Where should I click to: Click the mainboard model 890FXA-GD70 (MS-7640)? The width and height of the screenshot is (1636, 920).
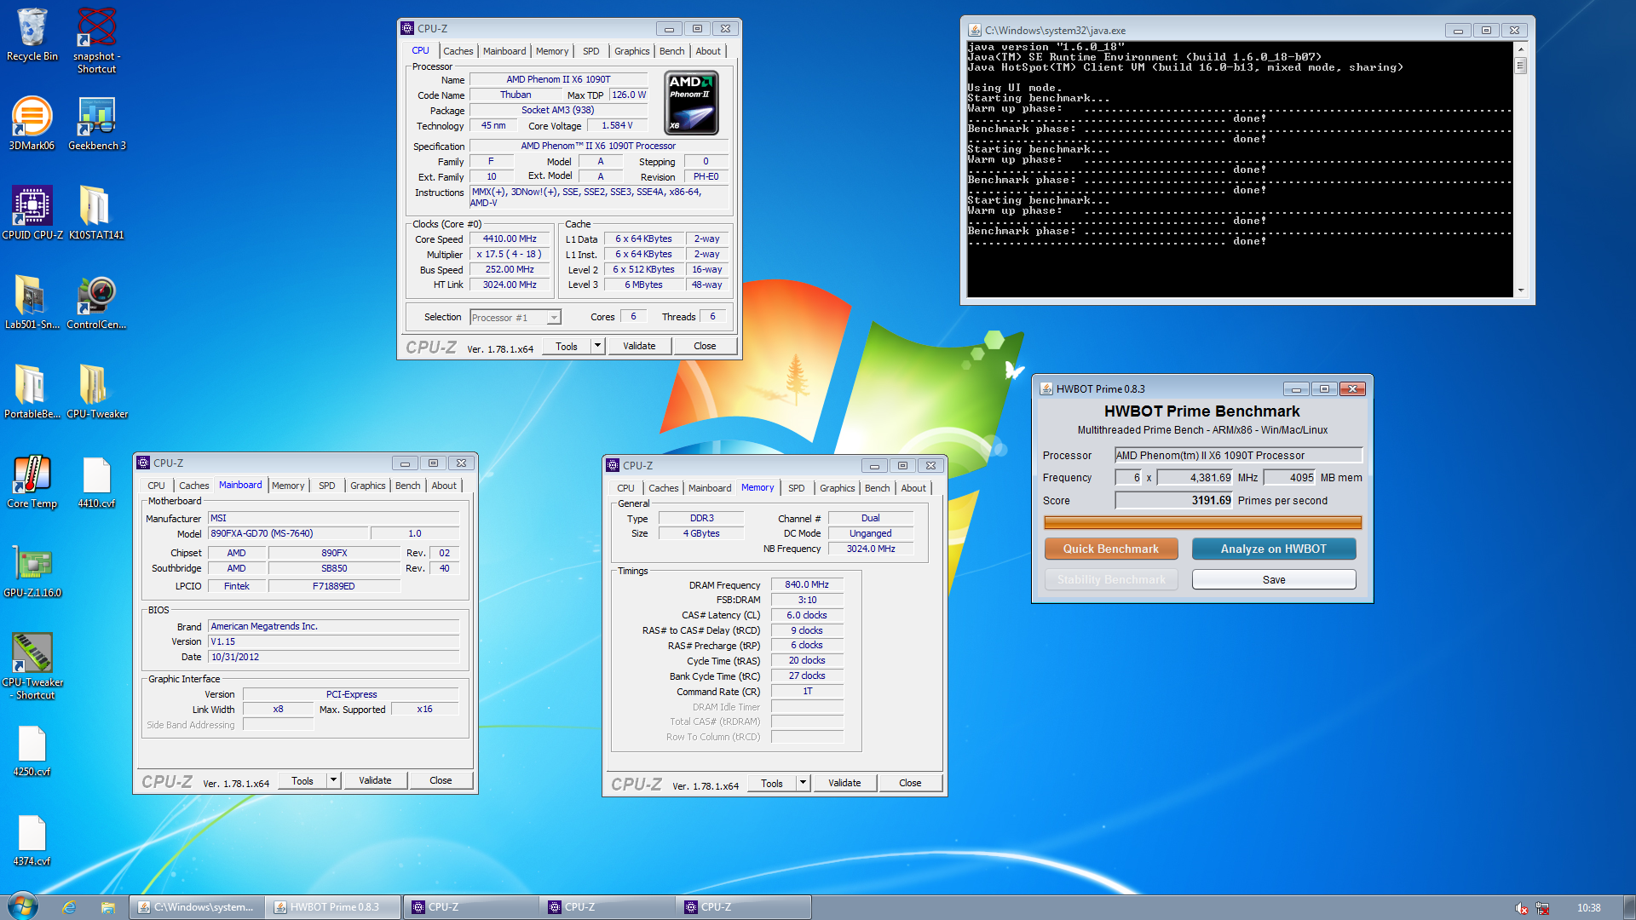click(x=288, y=533)
